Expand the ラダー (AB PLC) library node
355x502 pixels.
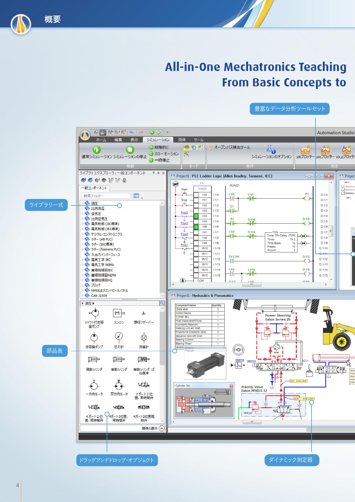(83, 239)
